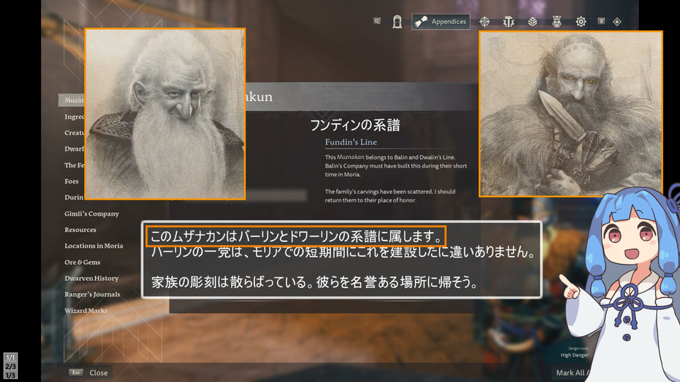680x382 pixels.
Task: Open the anvil crafting icon
Action: (509, 22)
